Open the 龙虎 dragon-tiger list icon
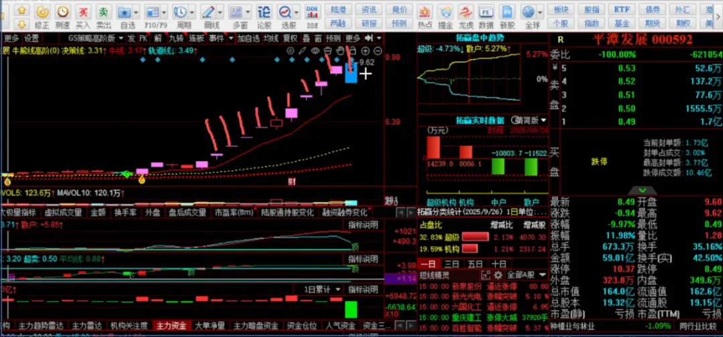Screen dimensions: 723x337 click(x=466, y=11)
